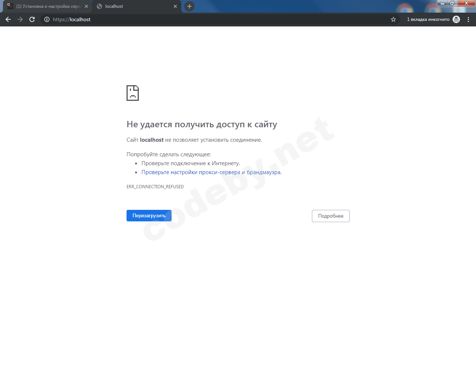476x365 pixels.
Task: Click the Подробнее button
Action: tap(331, 216)
